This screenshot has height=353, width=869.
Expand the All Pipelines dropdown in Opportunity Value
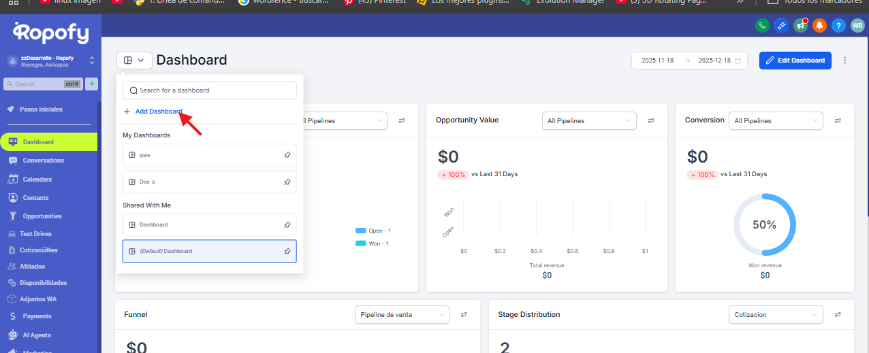(x=589, y=120)
